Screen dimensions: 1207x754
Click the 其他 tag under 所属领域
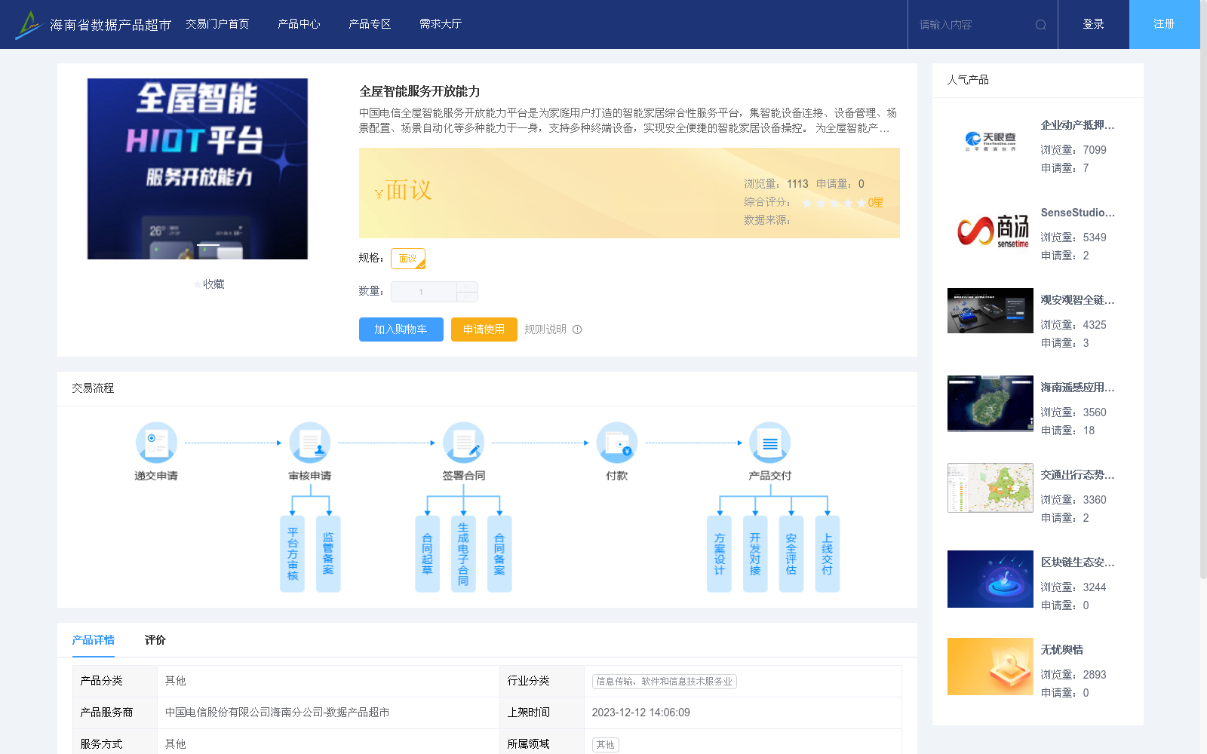point(606,745)
